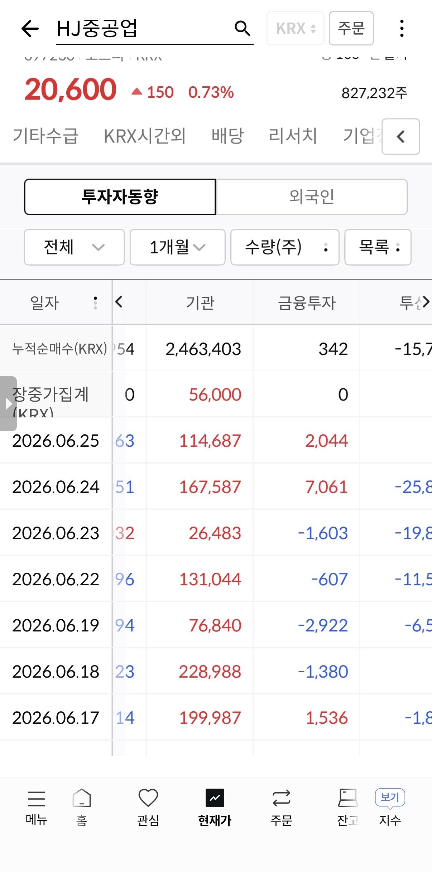Collapse tab list with left chevron button
Viewport: 432px width, 872px height.
[x=400, y=136]
